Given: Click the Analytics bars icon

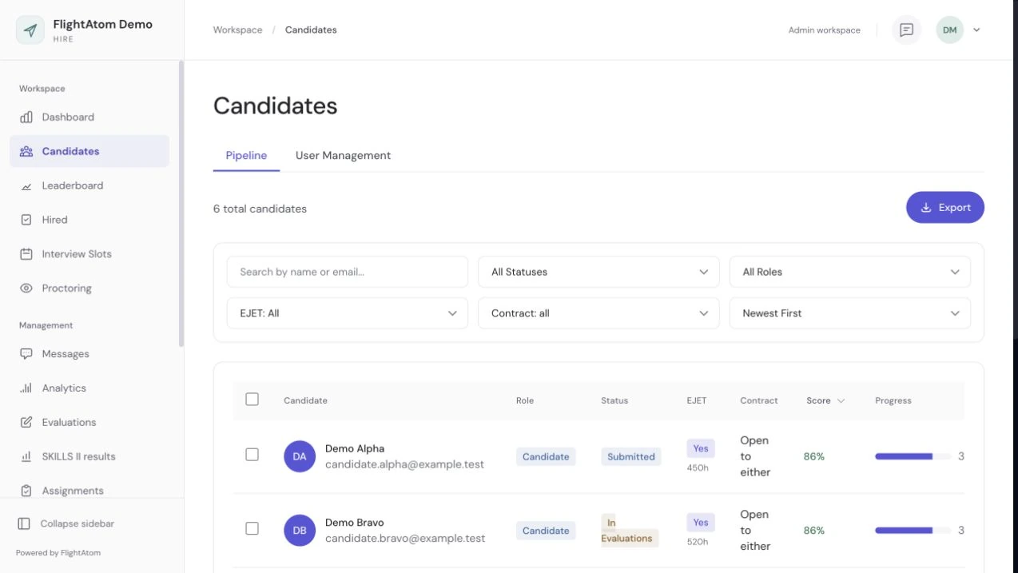Looking at the screenshot, I should [x=26, y=388].
